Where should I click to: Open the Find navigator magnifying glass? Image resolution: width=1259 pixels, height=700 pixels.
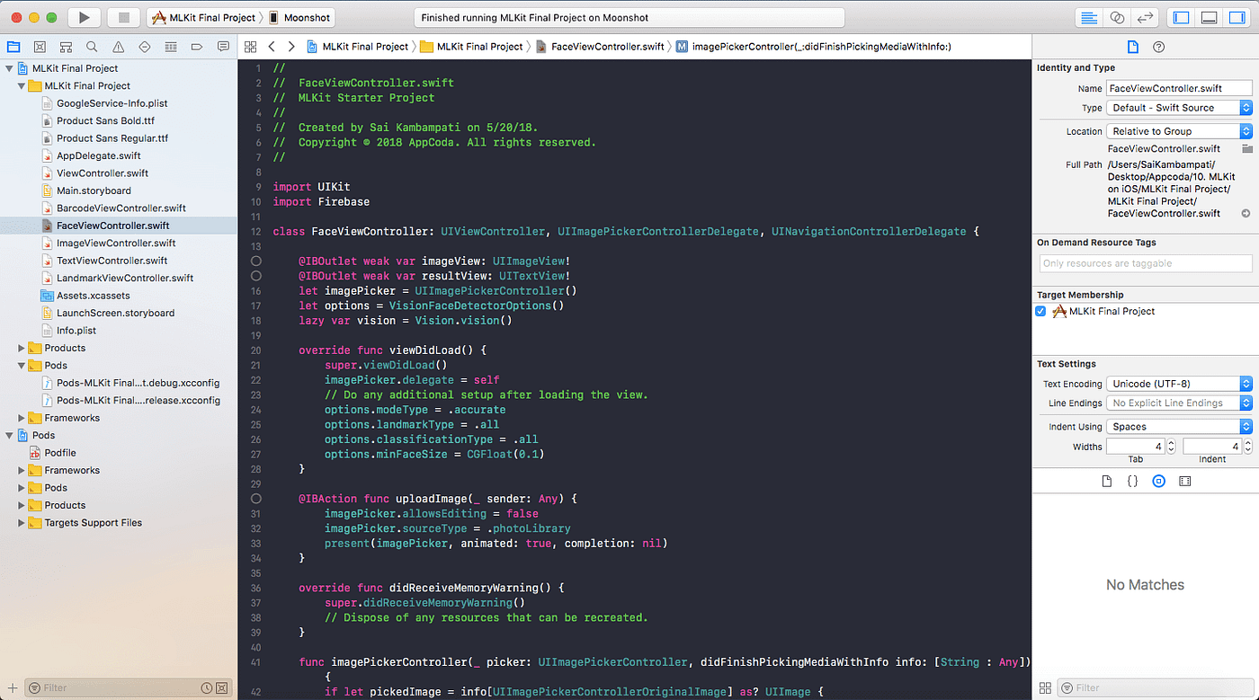pyautogui.click(x=90, y=46)
